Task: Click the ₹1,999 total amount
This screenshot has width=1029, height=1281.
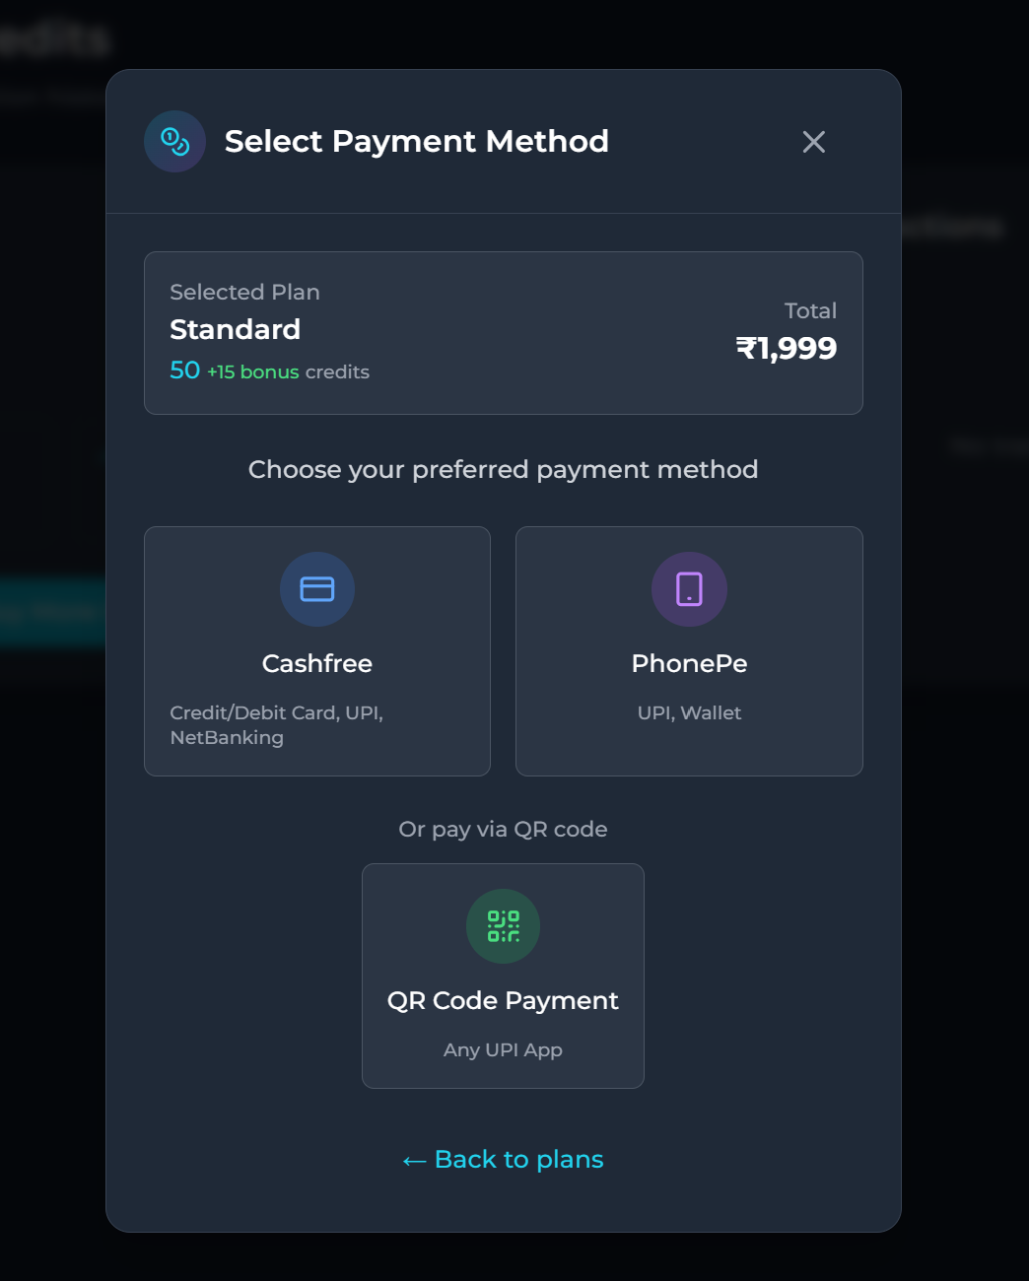Action: coord(786,348)
